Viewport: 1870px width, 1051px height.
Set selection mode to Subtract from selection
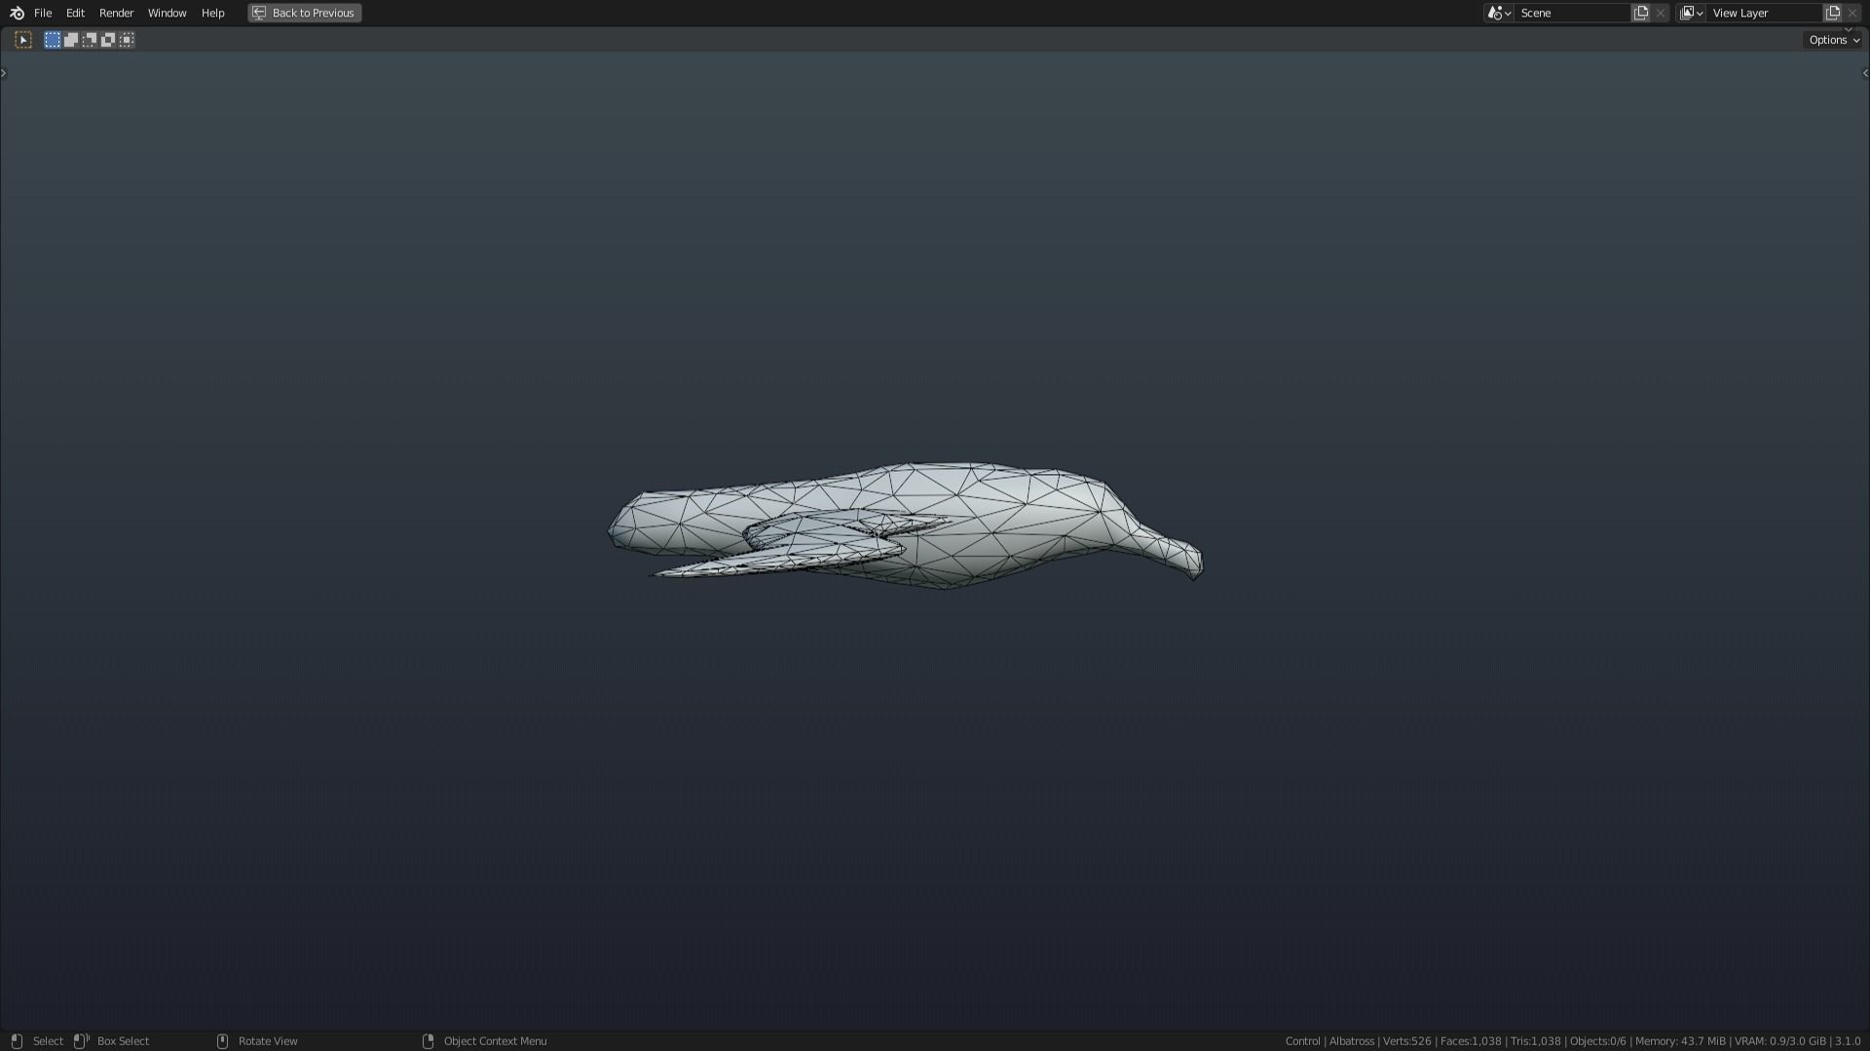coord(90,40)
